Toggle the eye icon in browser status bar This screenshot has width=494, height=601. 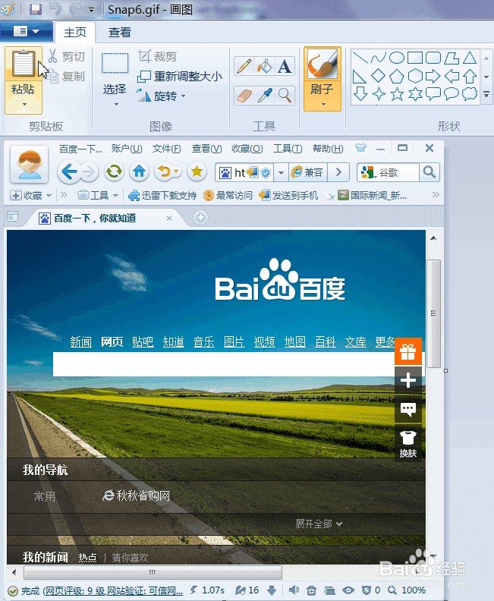[348, 590]
